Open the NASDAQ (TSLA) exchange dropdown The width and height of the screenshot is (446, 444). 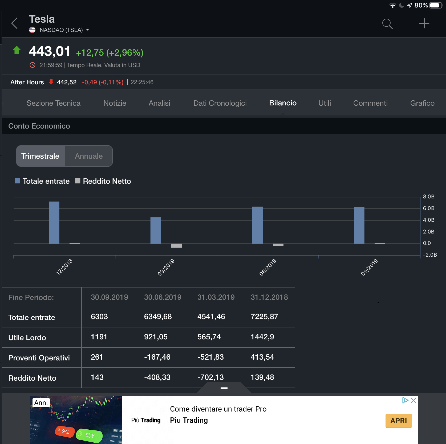pos(64,30)
